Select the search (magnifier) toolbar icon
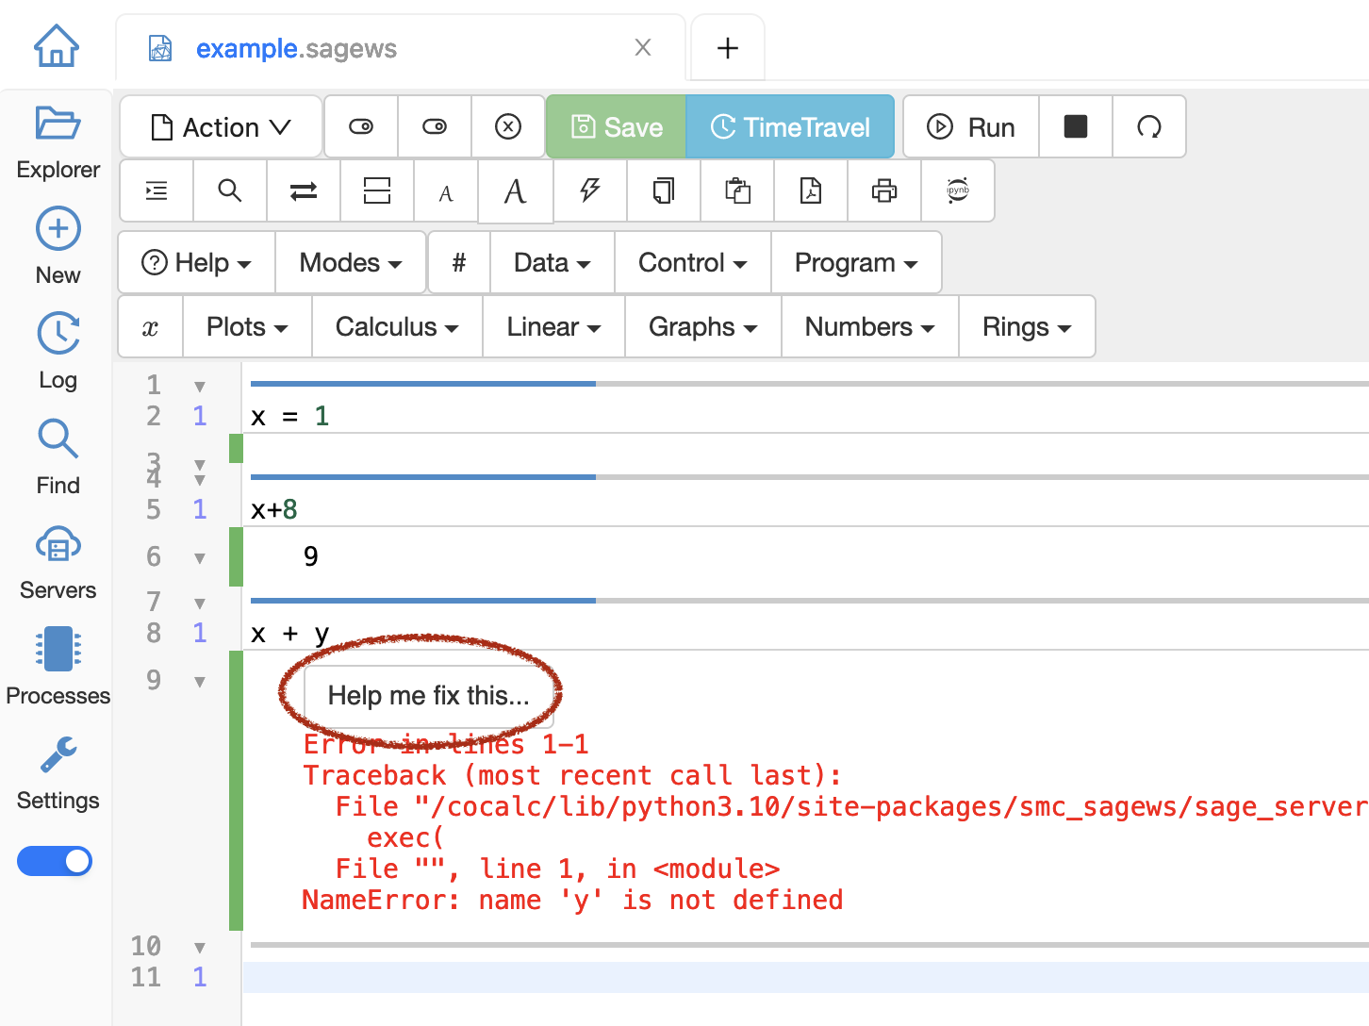The width and height of the screenshot is (1369, 1026). (x=229, y=190)
